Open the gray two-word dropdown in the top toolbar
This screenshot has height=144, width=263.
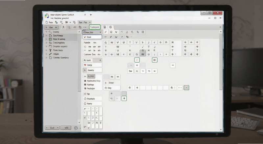pyautogui.click(x=84, y=22)
